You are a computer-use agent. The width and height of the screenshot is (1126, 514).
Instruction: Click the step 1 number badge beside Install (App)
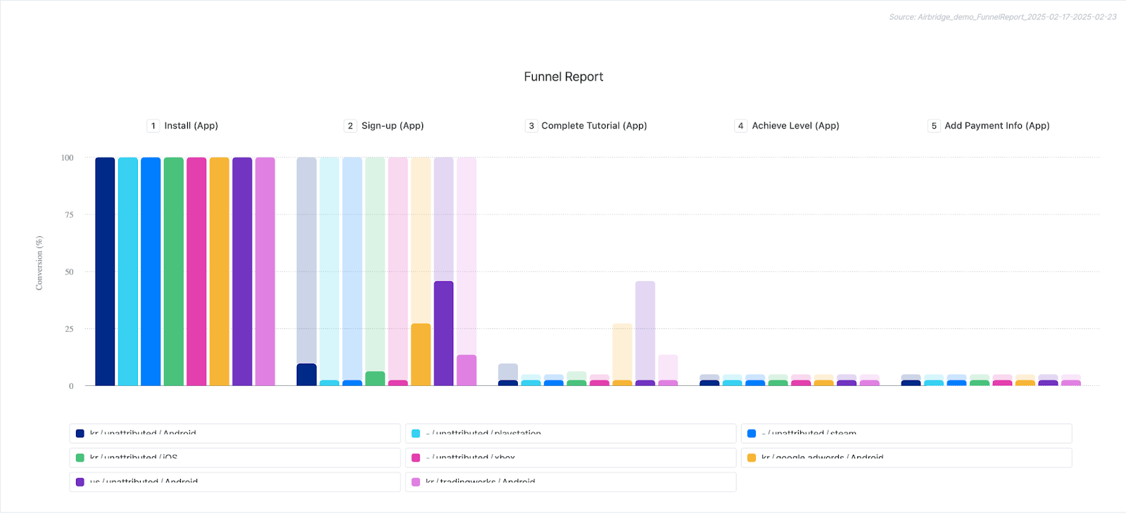tap(153, 126)
